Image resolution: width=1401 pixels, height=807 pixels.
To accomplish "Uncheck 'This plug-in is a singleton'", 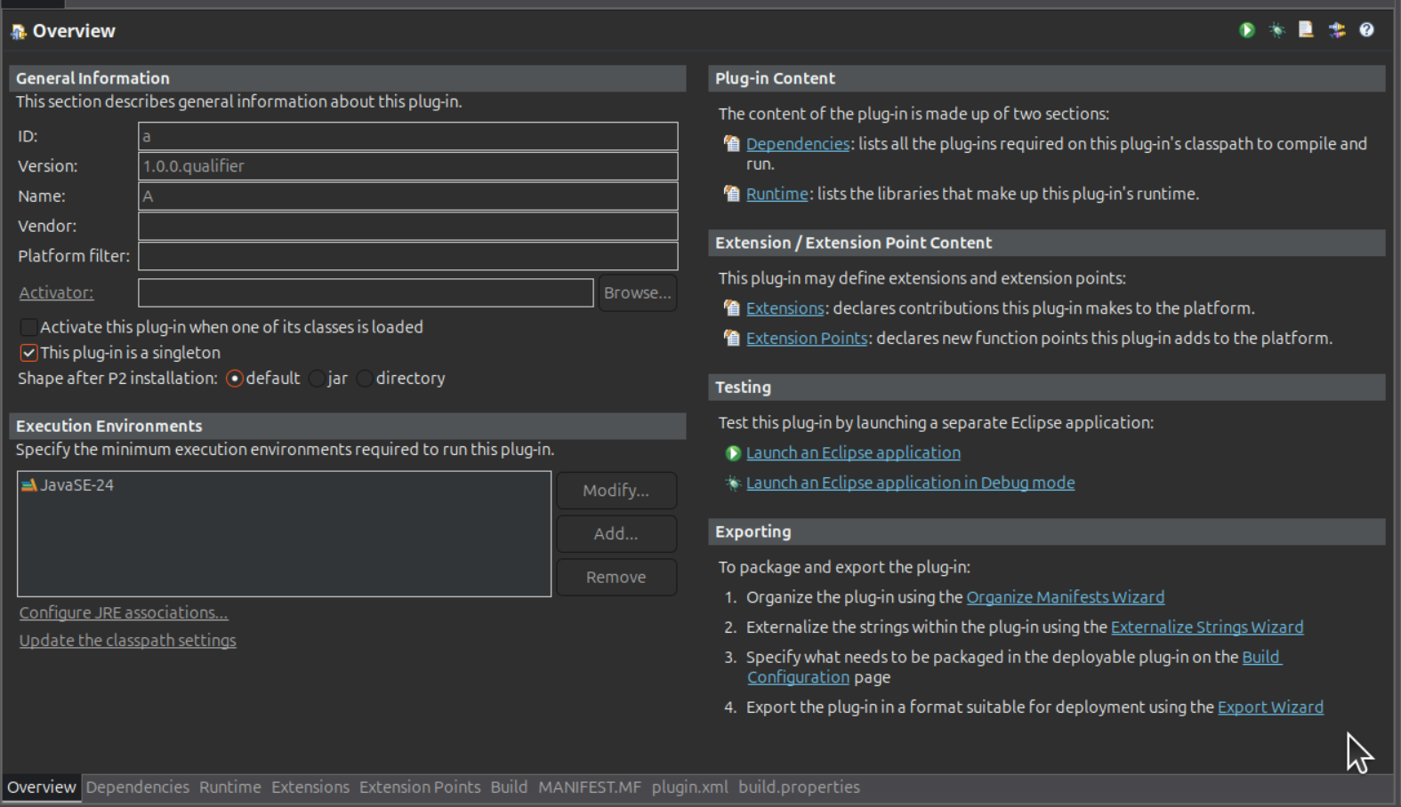I will 28,353.
